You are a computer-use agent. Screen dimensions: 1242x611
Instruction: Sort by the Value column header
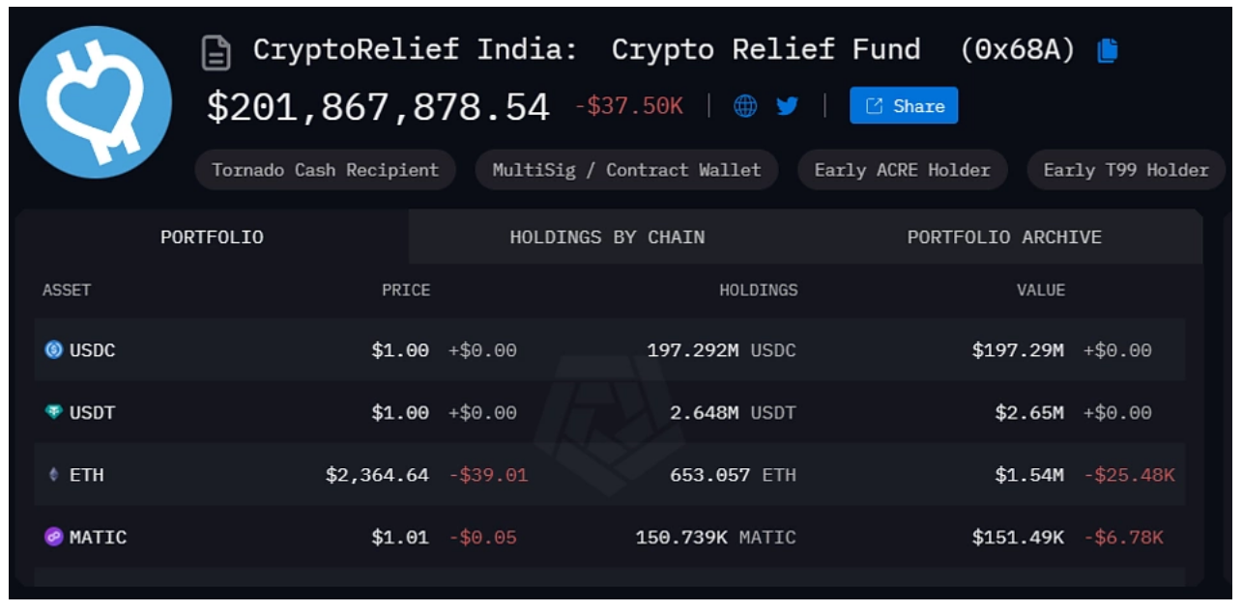[x=1041, y=290]
